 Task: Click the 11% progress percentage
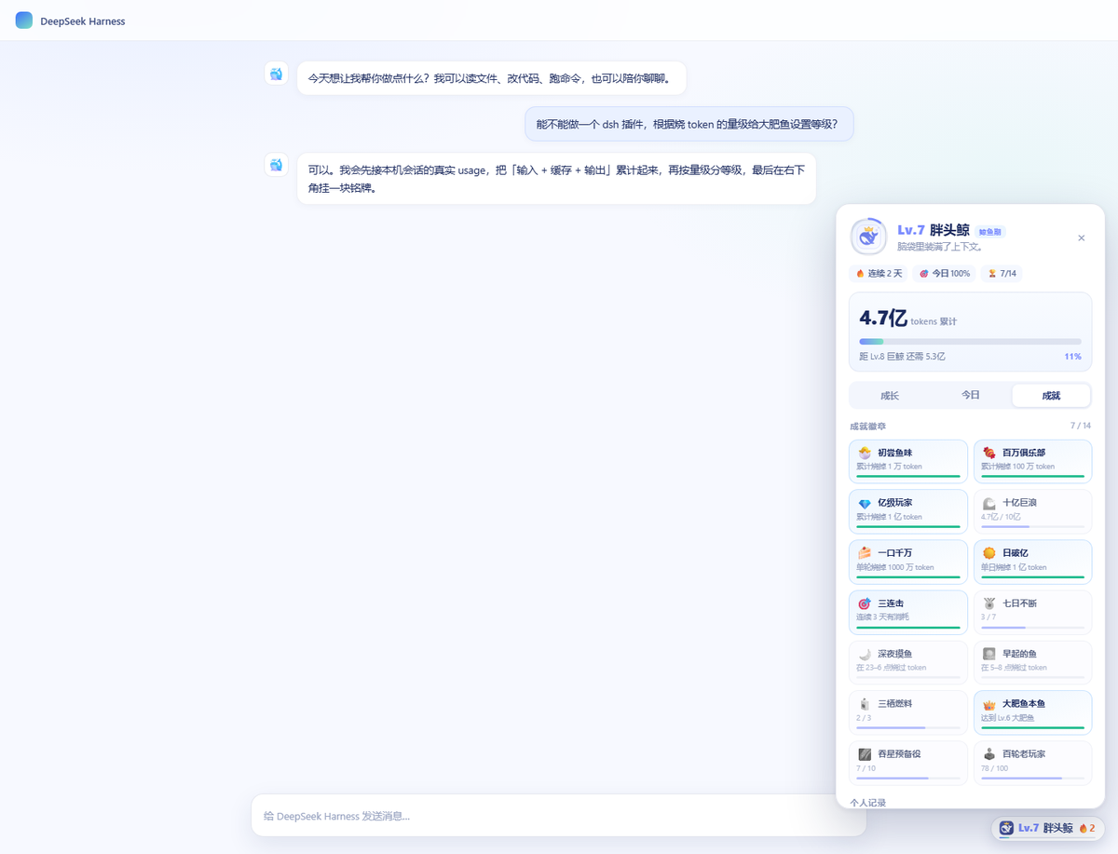pyautogui.click(x=1072, y=357)
